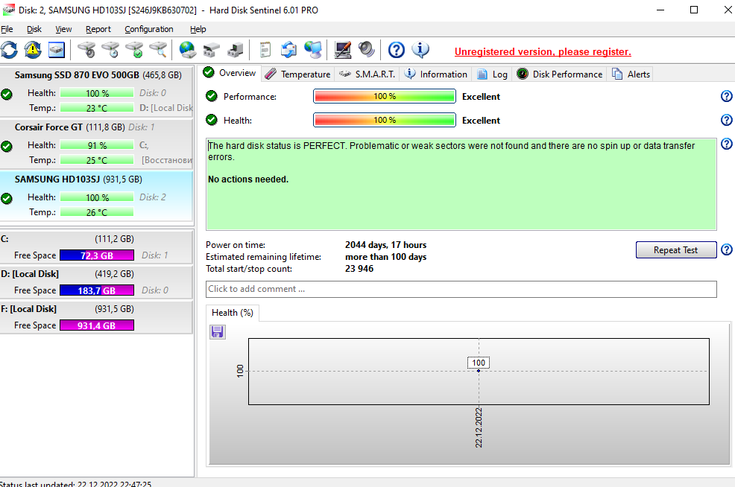735x487 pixels.
Task: Click the speaker sound icon in toolbar
Action: pyautogui.click(x=366, y=50)
